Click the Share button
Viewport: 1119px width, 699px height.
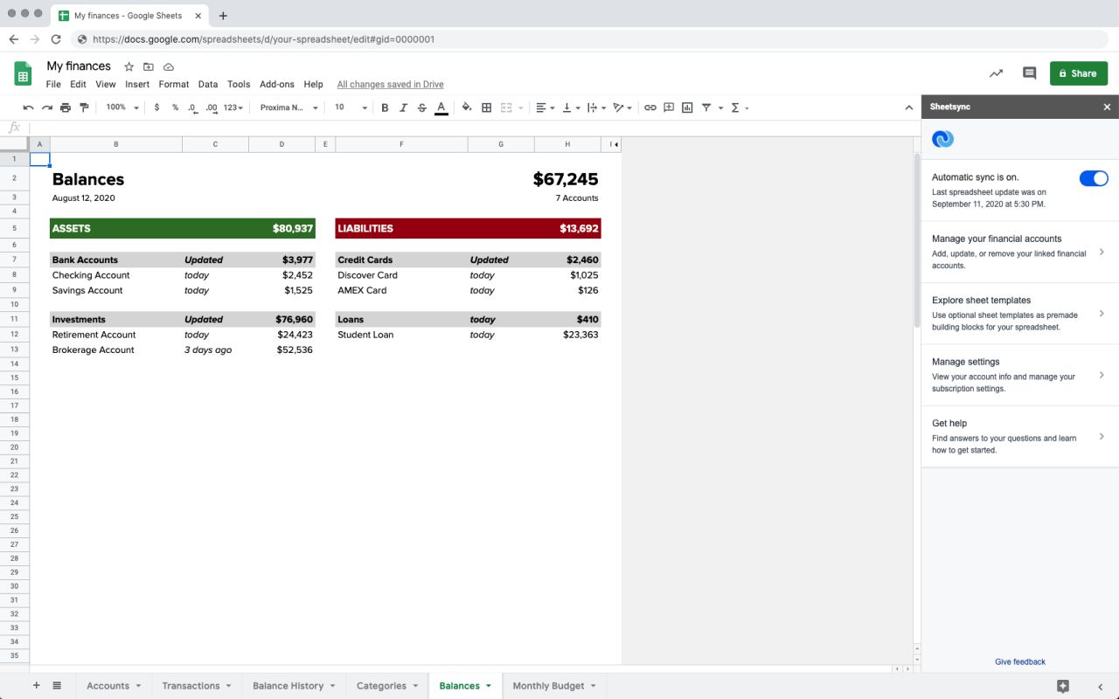(x=1078, y=73)
